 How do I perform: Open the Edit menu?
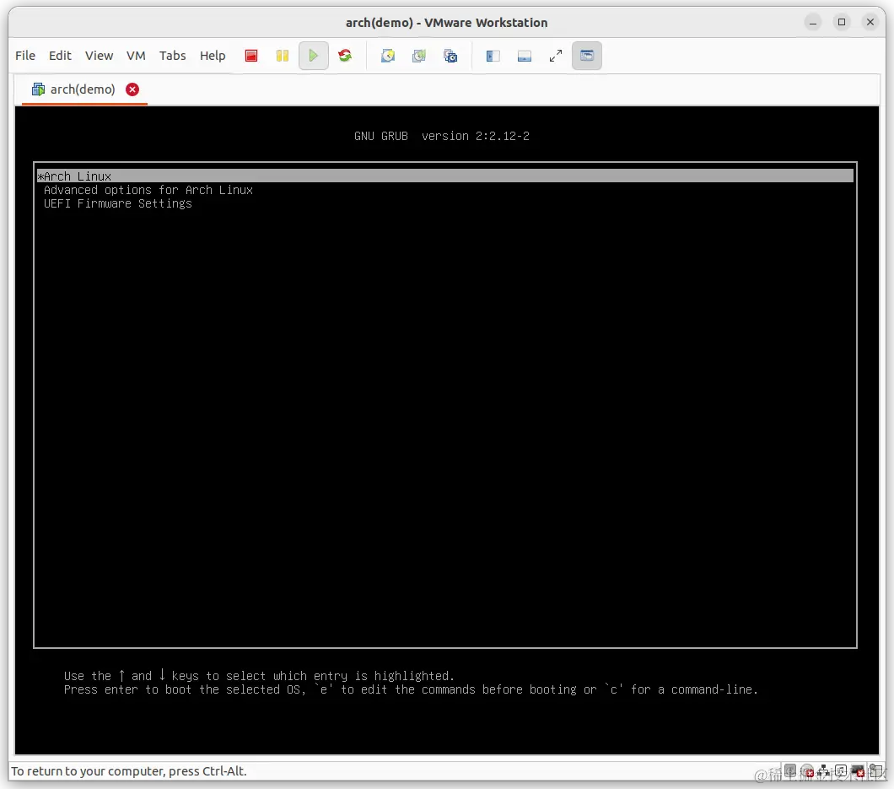pos(60,56)
